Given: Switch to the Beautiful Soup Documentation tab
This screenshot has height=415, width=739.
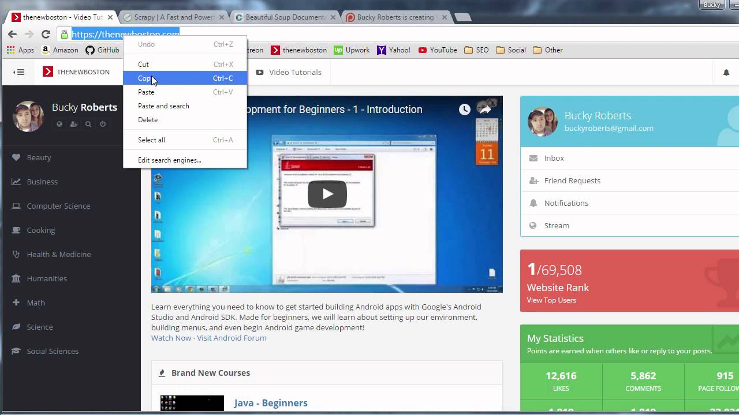Looking at the screenshot, I should (284, 17).
